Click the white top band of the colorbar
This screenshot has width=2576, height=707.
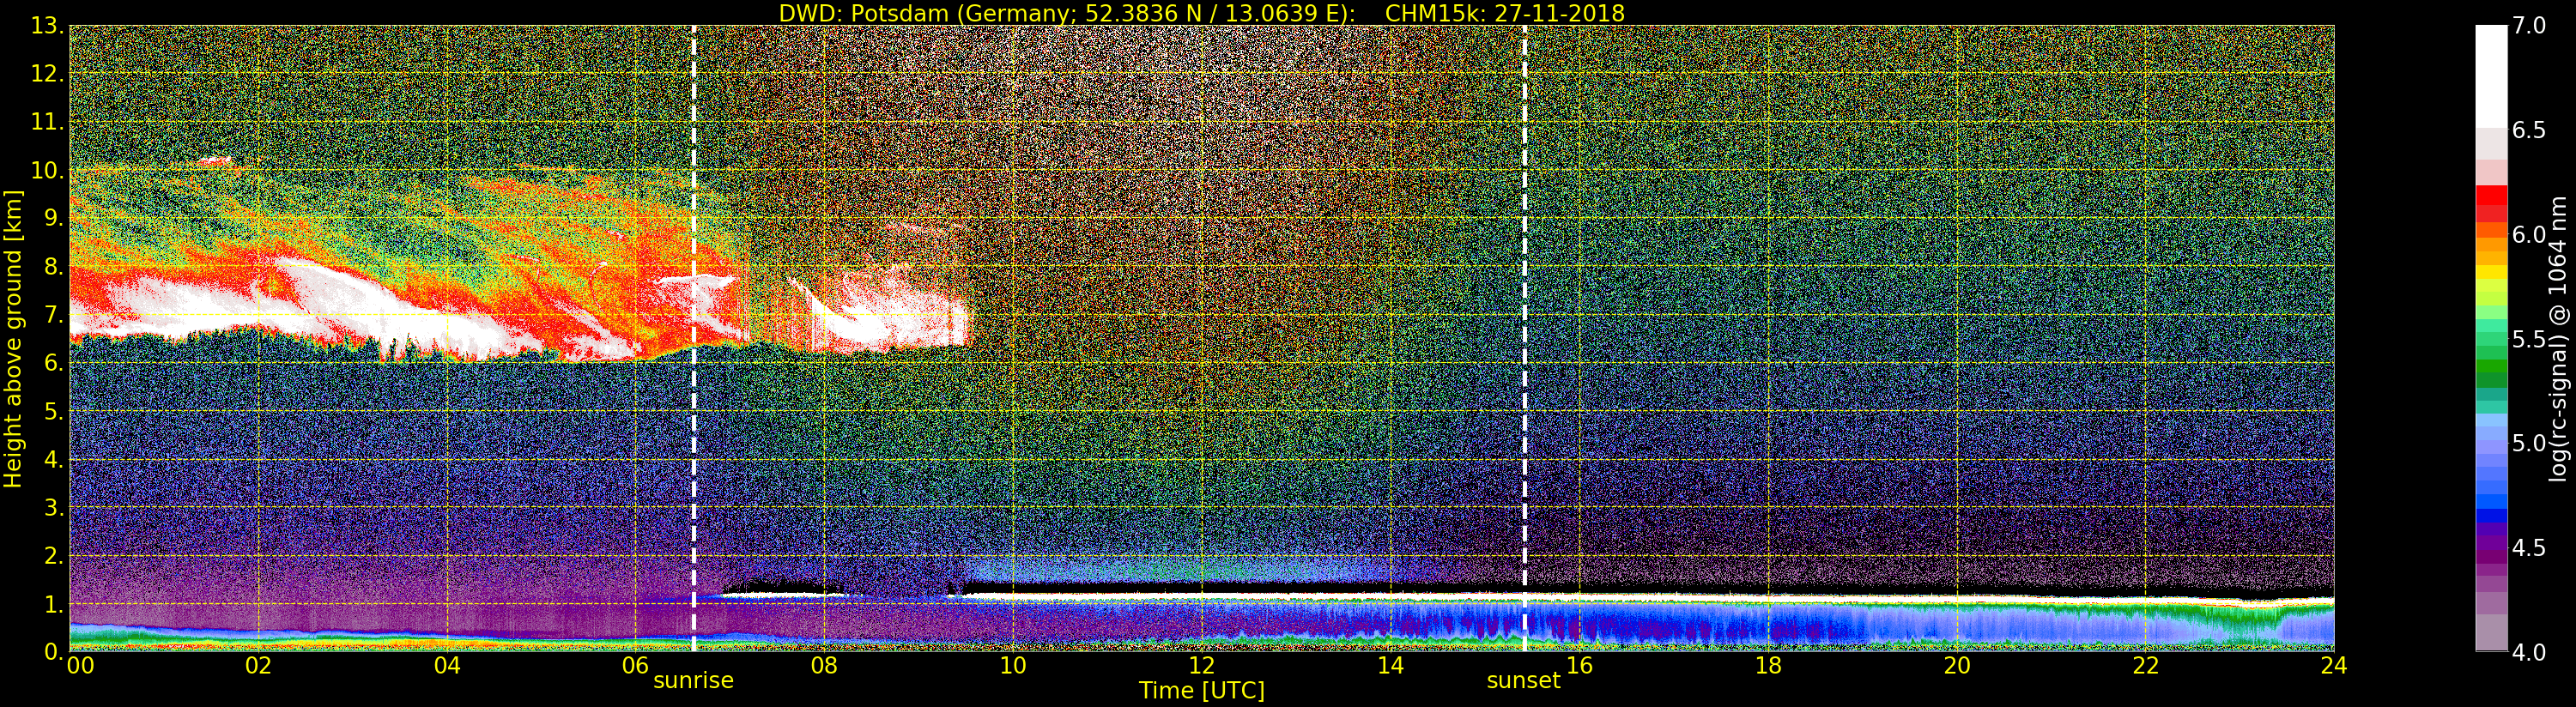click(x=2491, y=76)
